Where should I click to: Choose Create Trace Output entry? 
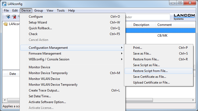point(44,90)
